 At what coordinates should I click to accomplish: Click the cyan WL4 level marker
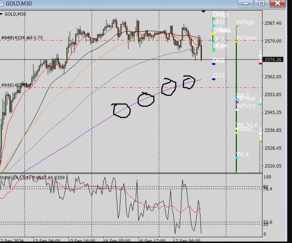[237, 158]
